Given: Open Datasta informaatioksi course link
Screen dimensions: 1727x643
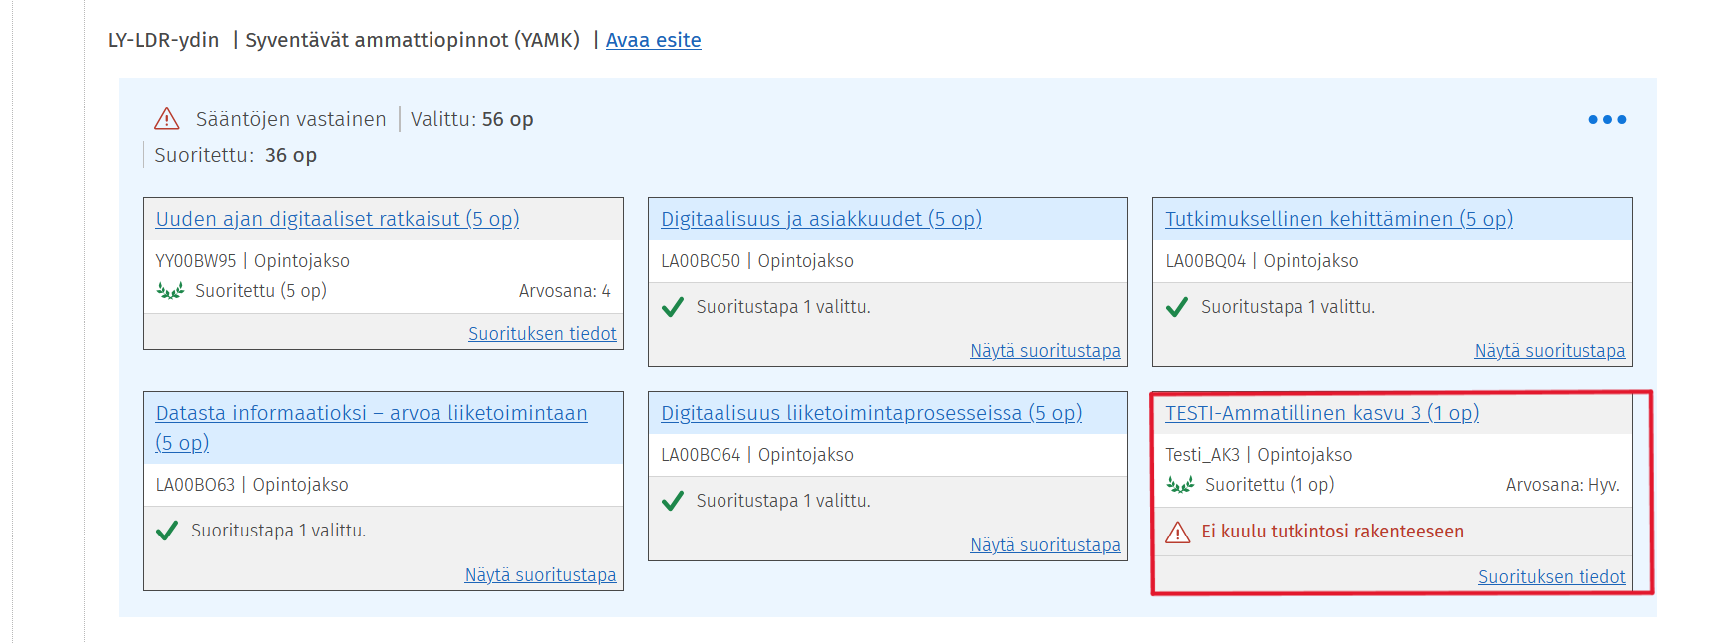Looking at the screenshot, I should click(x=372, y=428).
